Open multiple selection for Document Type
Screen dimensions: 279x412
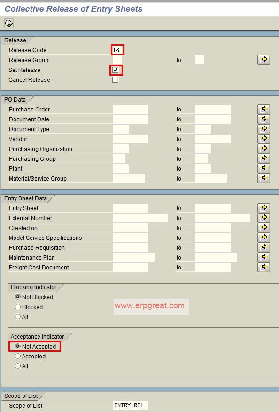click(263, 129)
